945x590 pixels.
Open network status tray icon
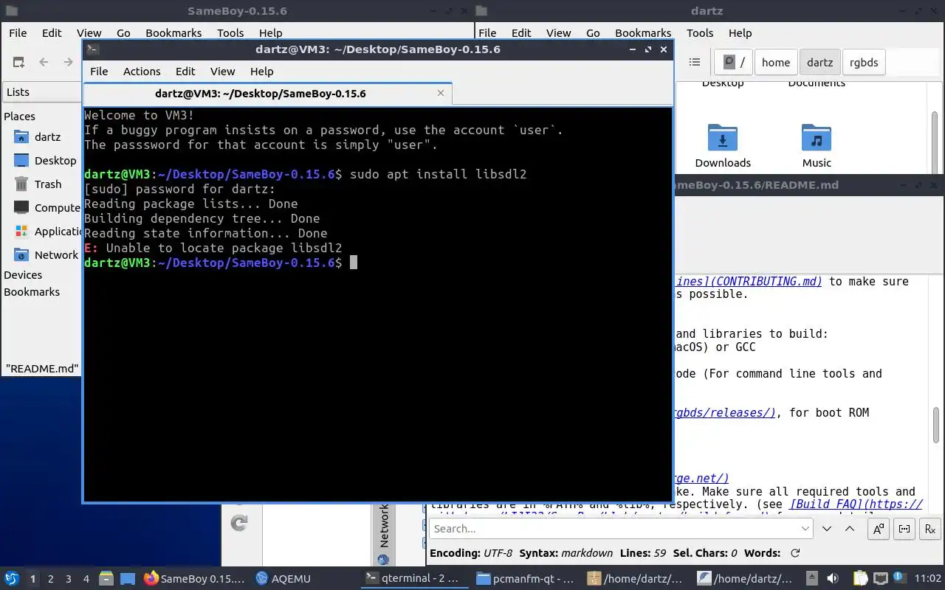[x=881, y=579]
